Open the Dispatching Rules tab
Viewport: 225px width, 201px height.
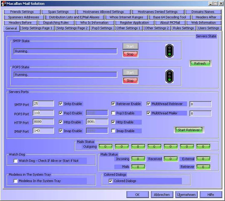coord(56,22)
